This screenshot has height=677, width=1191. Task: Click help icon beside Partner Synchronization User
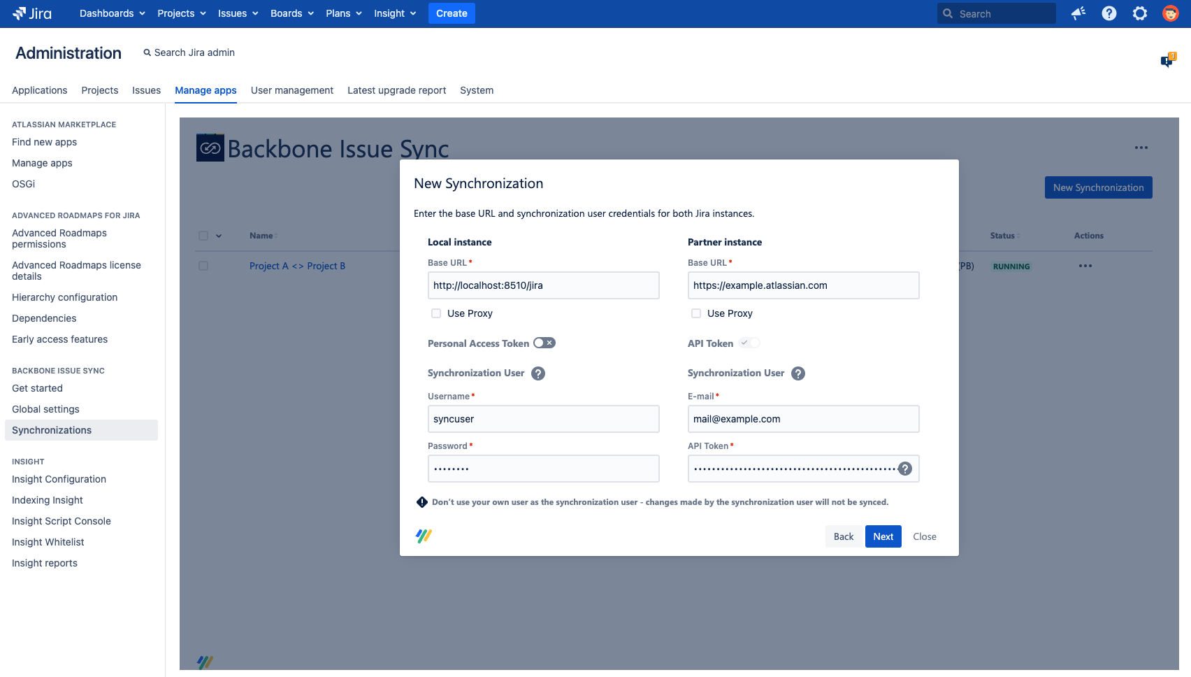tap(798, 373)
